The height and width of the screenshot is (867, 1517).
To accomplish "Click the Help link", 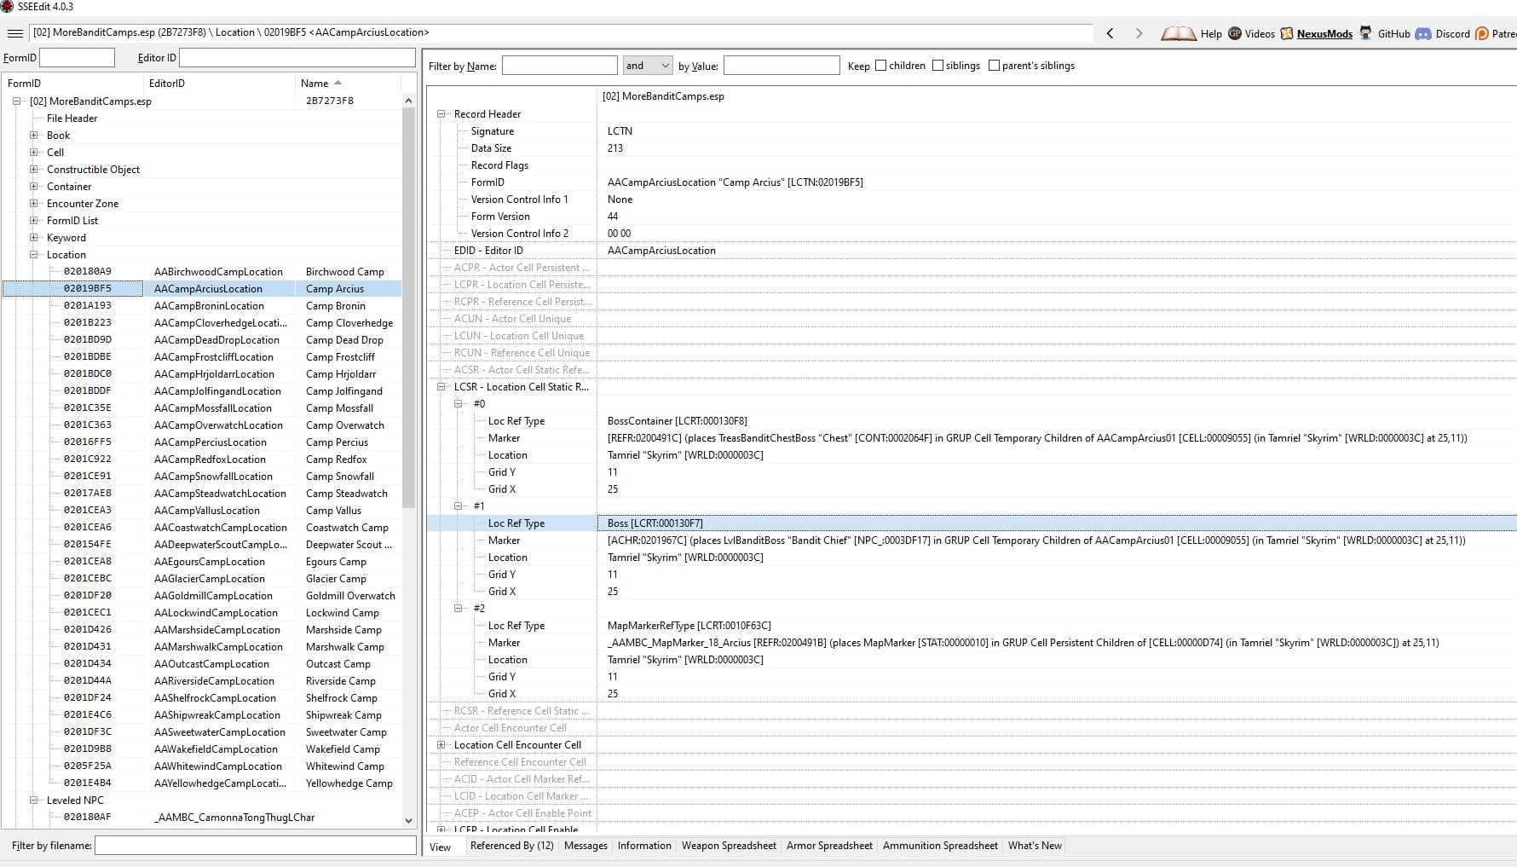I will pos(1211,34).
